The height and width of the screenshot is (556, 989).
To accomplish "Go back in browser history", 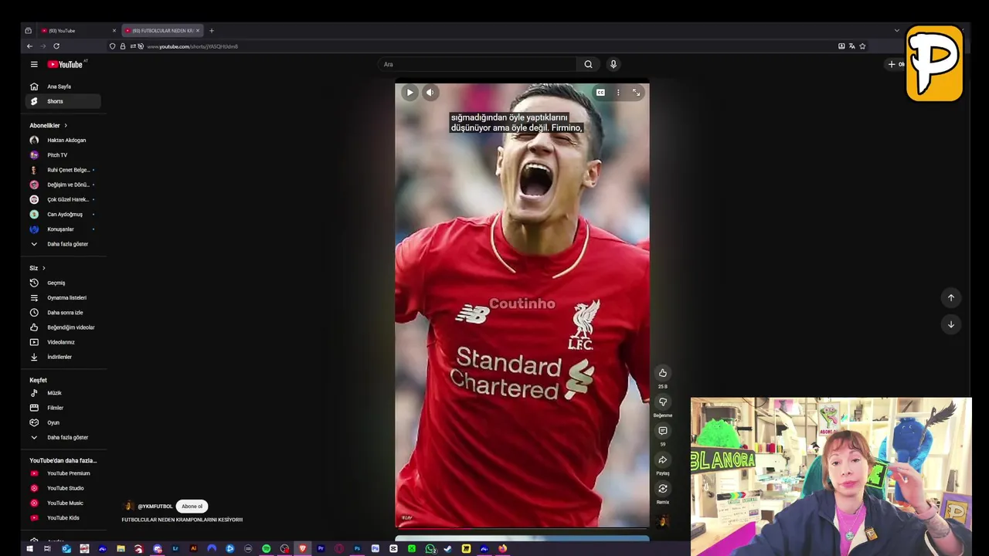I will tap(29, 46).
